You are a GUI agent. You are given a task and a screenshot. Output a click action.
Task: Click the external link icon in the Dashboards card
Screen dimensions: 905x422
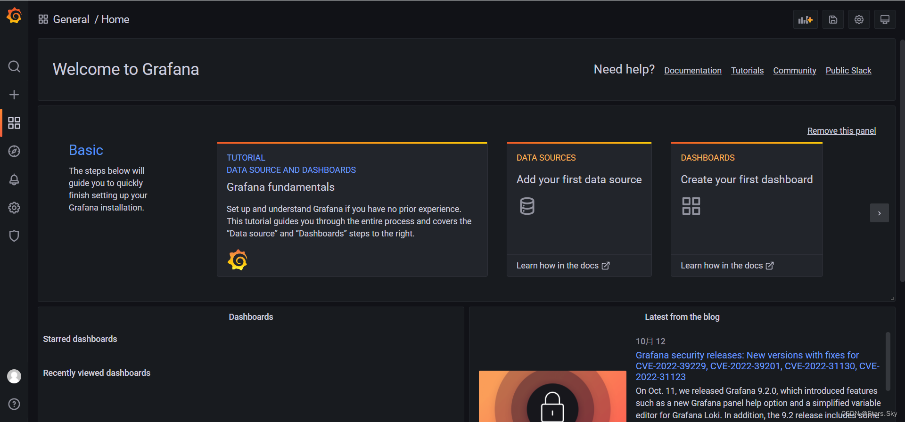(770, 266)
